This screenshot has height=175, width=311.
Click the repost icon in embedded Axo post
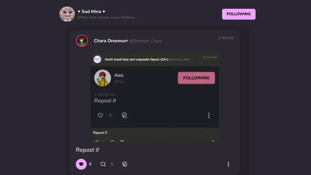pyautogui.click(x=124, y=115)
